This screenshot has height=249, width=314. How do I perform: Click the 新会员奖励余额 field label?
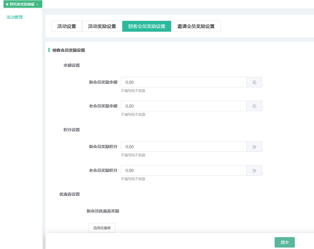(x=103, y=82)
